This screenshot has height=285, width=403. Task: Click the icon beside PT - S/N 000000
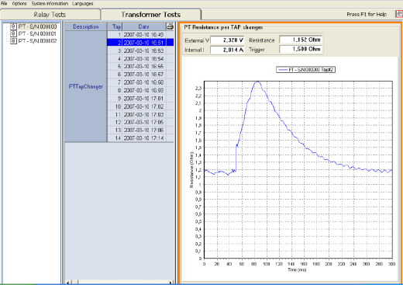(x=13, y=26)
